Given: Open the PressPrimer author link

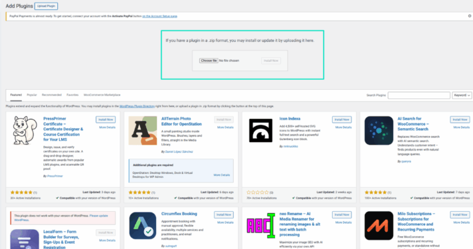Looking at the screenshot, I should tap(55, 176).
